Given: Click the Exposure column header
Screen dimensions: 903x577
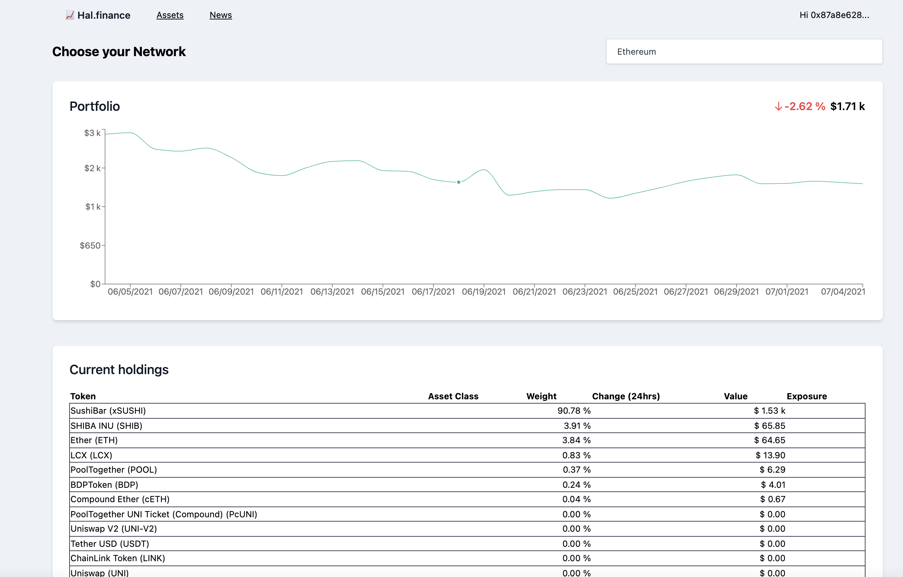Looking at the screenshot, I should coord(806,396).
